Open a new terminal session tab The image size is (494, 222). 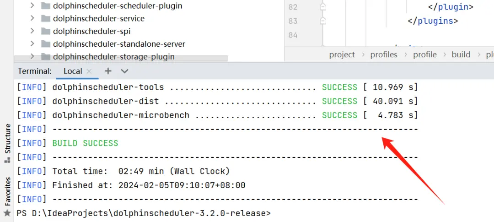click(108, 71)
